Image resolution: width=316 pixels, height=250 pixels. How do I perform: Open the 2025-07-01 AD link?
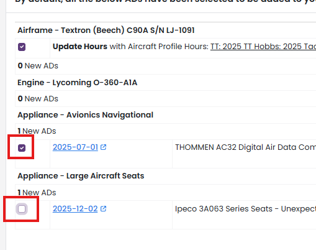tap(75, 147)
